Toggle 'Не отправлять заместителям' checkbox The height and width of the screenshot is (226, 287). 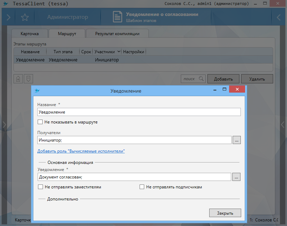tap(40, 187)
